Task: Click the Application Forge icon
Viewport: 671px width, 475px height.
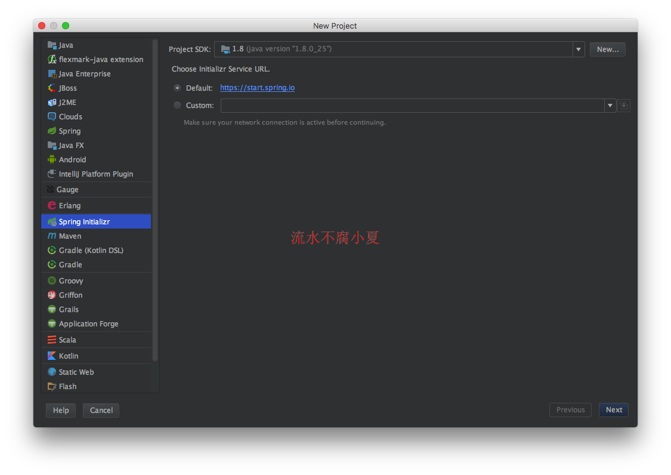Action: [52, 324]
